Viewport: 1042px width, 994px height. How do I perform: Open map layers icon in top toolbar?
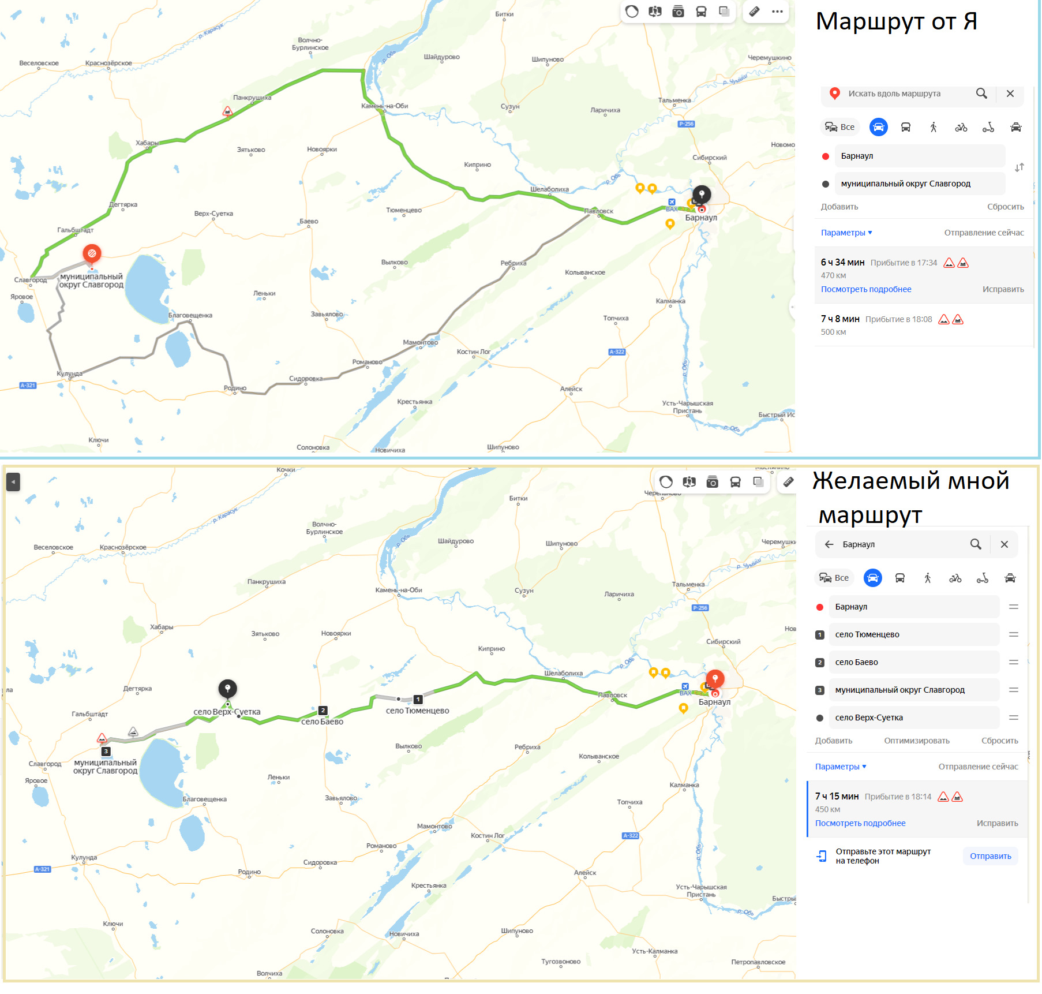(x=724, y=12)
